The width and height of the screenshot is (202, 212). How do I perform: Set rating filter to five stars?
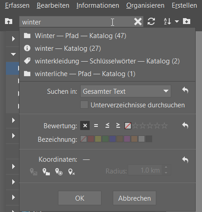[164, 125]
